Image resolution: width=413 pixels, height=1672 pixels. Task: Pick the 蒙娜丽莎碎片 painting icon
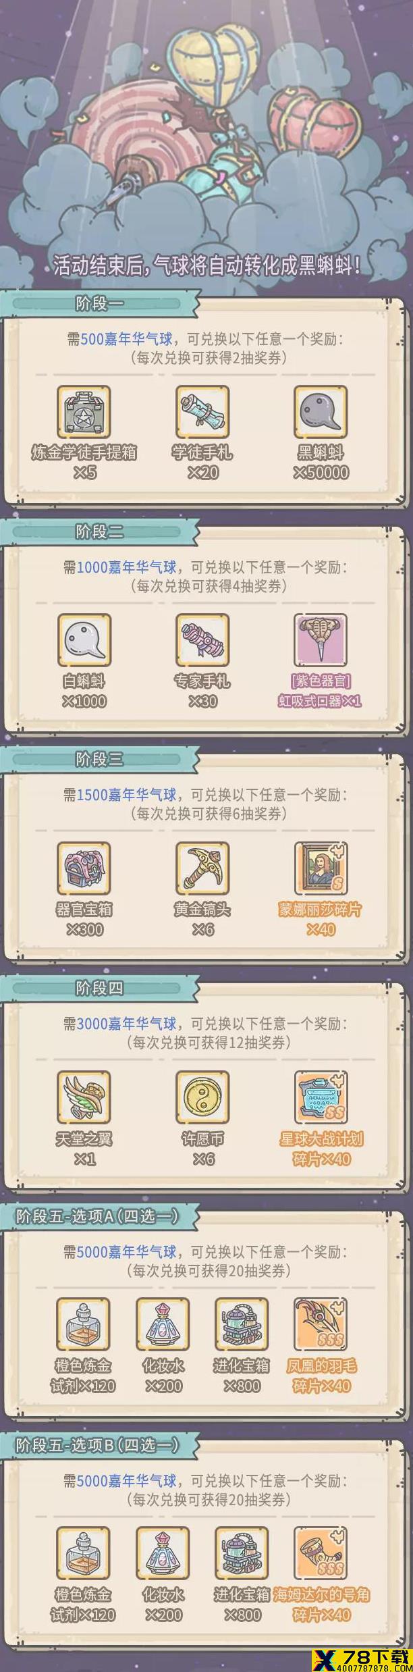tap(321, 868)
